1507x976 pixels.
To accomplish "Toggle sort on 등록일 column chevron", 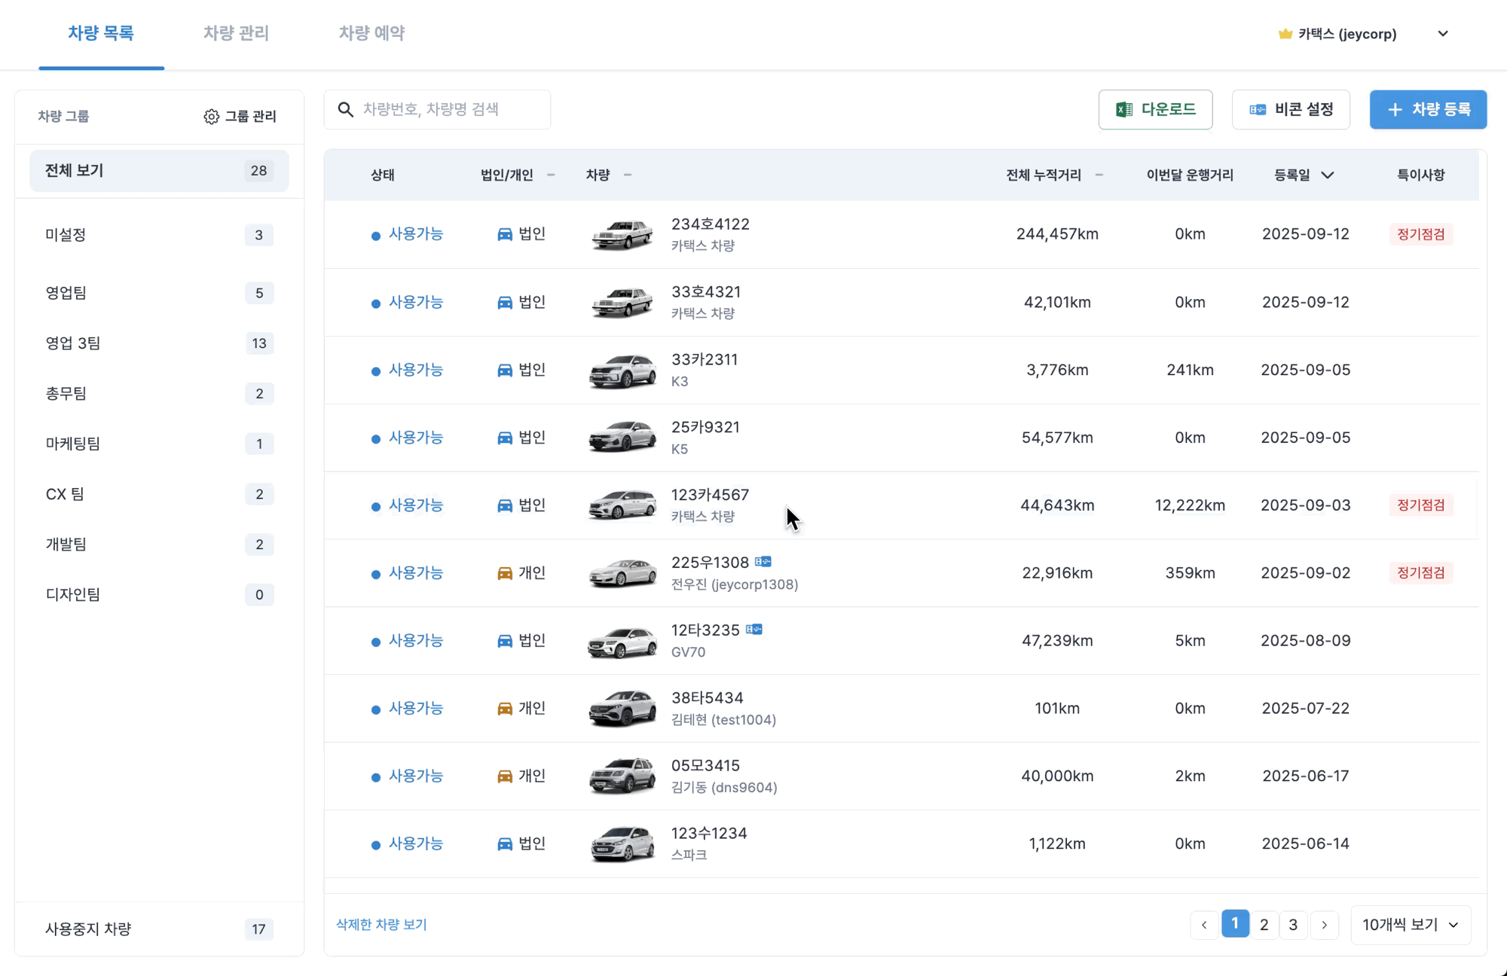I will coord(1328,175).
